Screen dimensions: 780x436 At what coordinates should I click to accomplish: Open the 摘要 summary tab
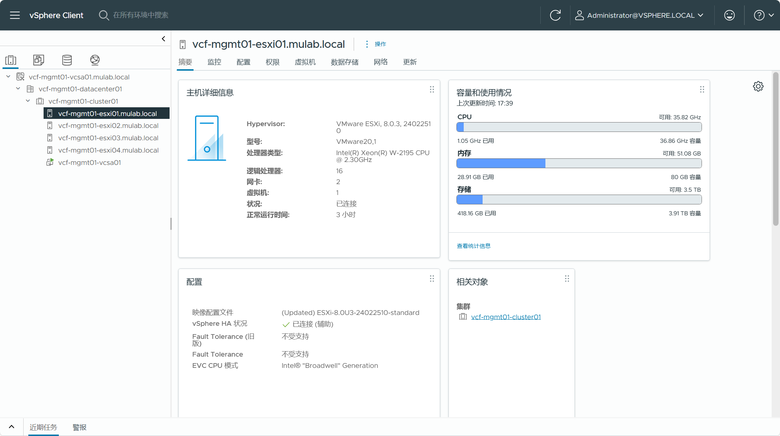tap(185, 62)
